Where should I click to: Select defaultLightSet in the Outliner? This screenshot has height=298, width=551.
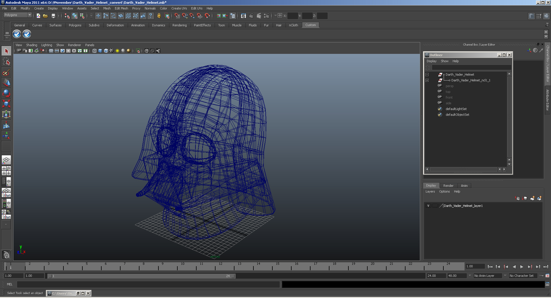click(x=456, y=109)
